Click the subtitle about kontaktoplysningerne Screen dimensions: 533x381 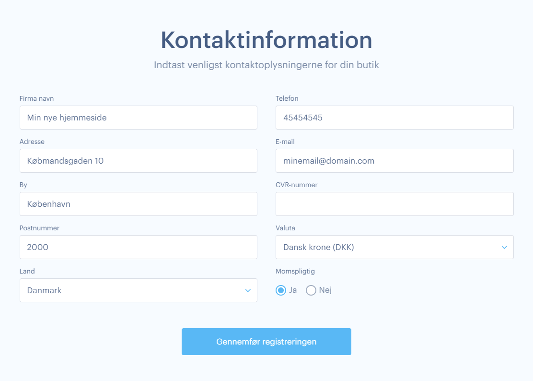coord(266,65)
